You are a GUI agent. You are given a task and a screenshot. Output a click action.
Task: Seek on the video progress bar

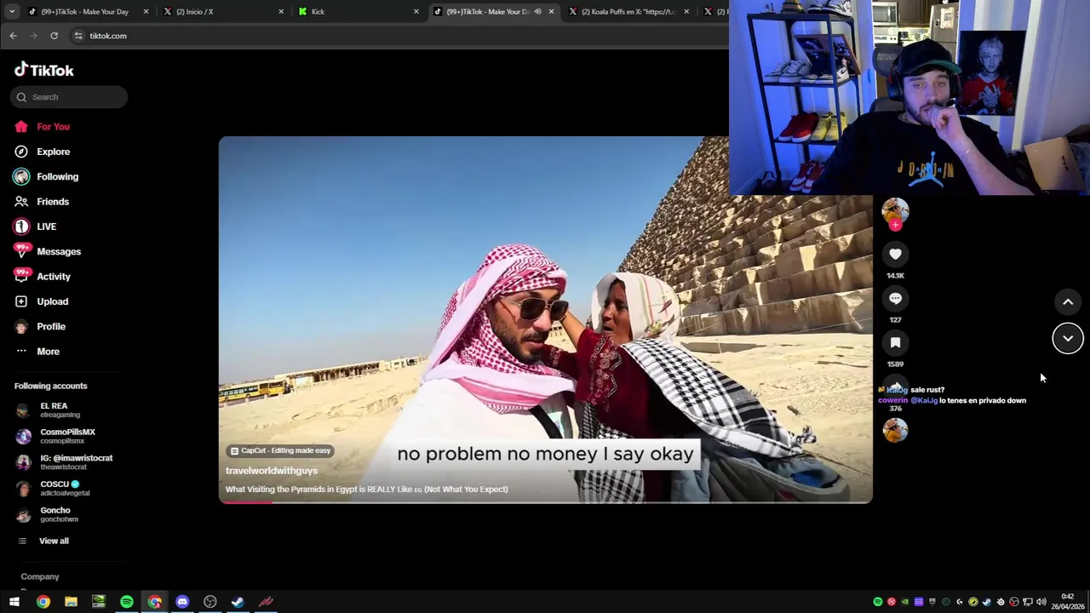point(545,502)
